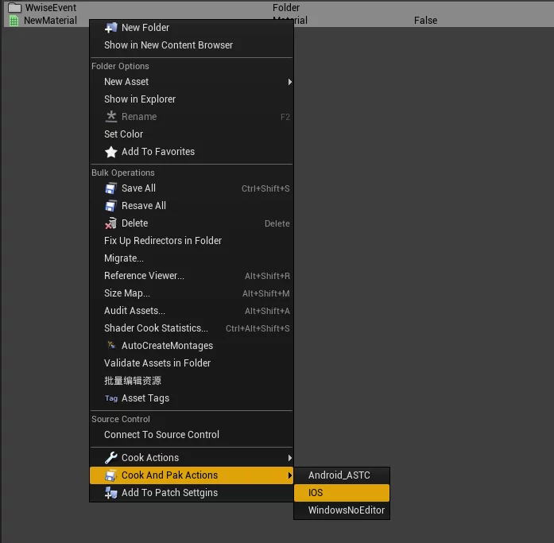Pick WindowsNoEditor platform option
The image size is (554, 543).
coord(347,510)
